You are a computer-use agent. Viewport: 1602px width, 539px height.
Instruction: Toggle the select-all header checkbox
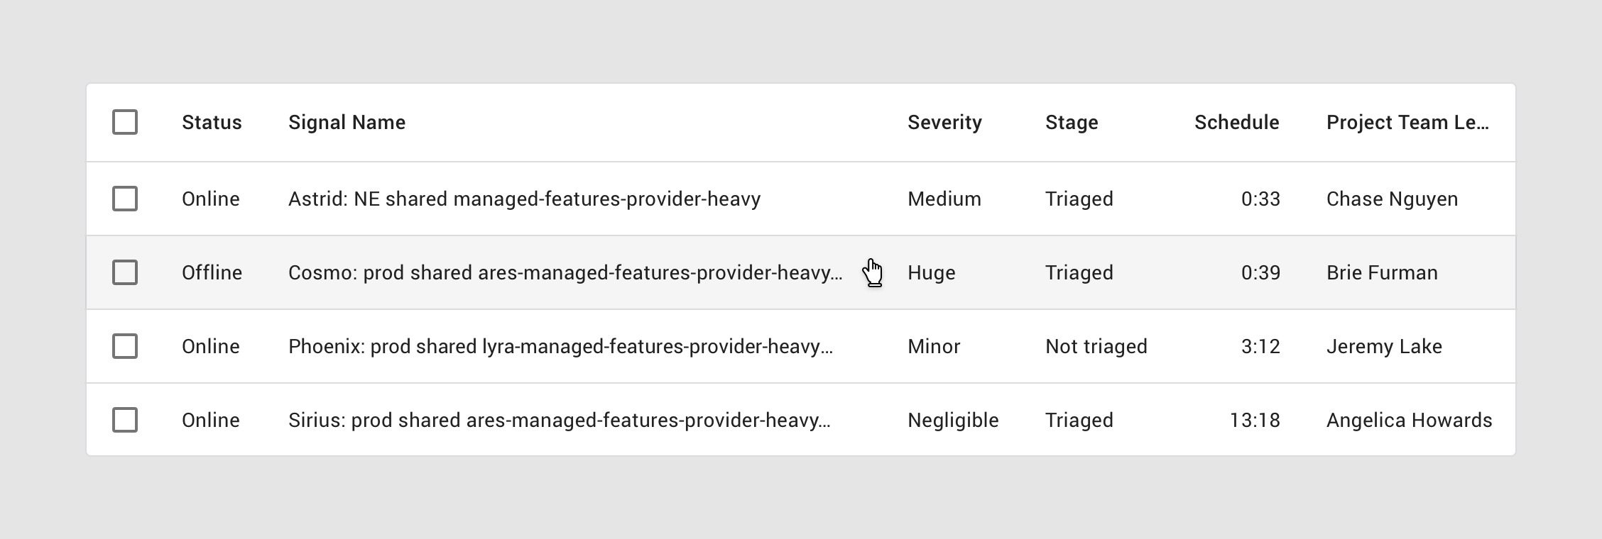click(x=125, y=122)
